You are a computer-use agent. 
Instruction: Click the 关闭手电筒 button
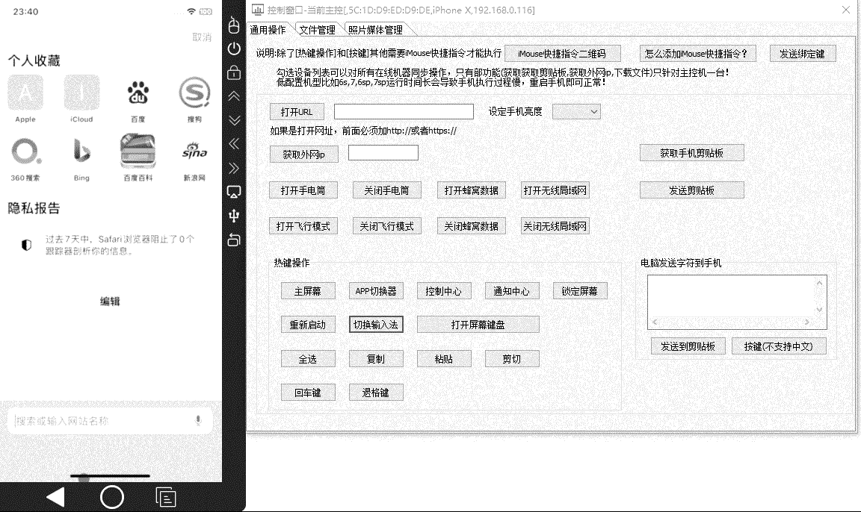click(x=387, y=190)
